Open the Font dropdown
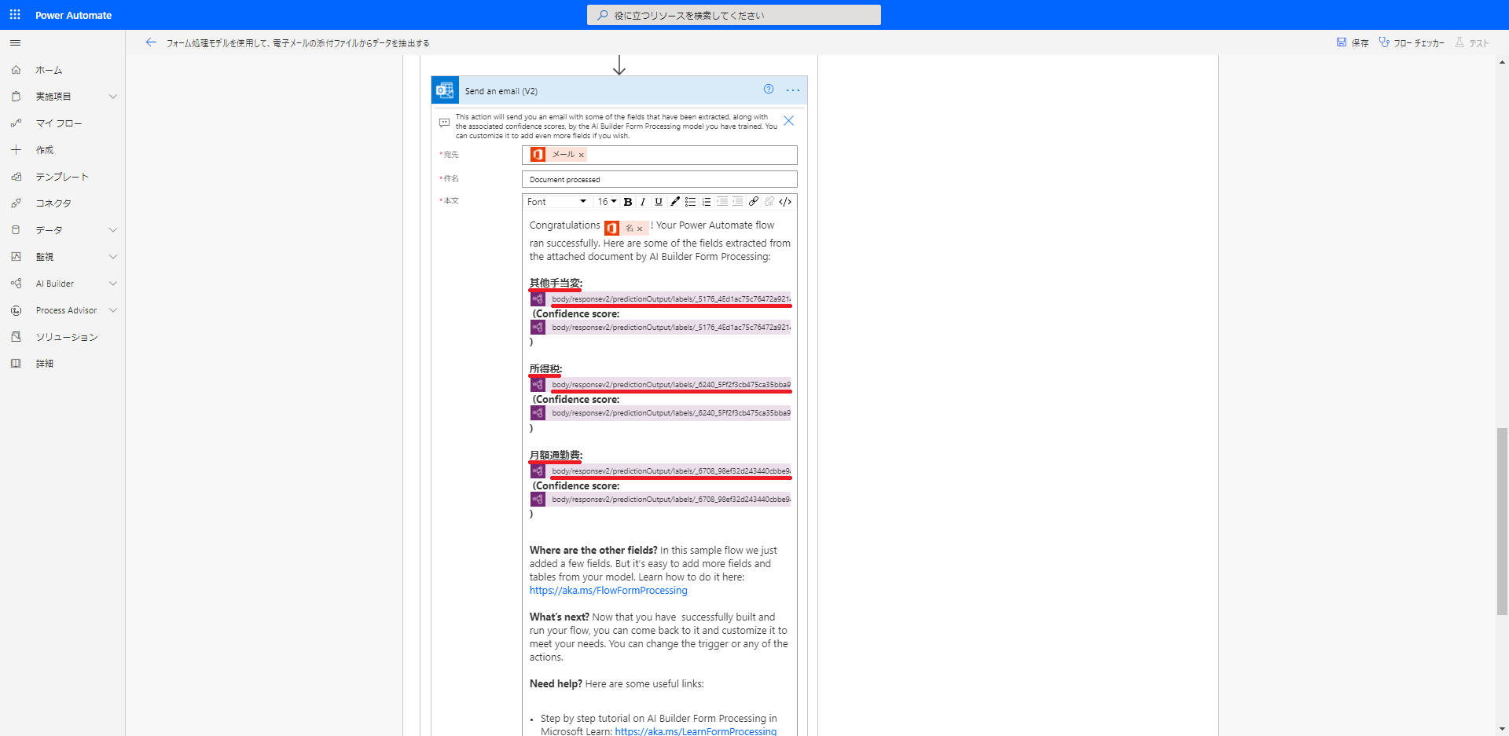This screenshot has height=736, width=1509. pyautogui.click(x=557, y=202)
